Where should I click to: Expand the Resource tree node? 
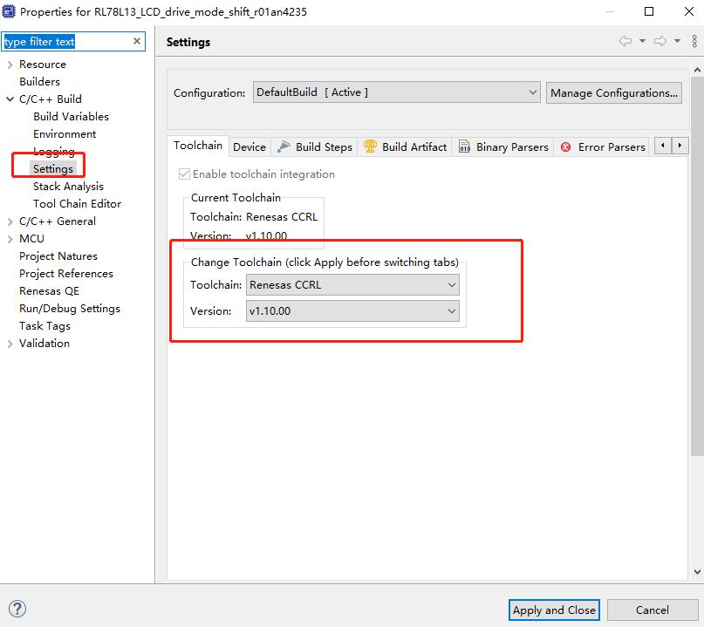pos(10,65)
